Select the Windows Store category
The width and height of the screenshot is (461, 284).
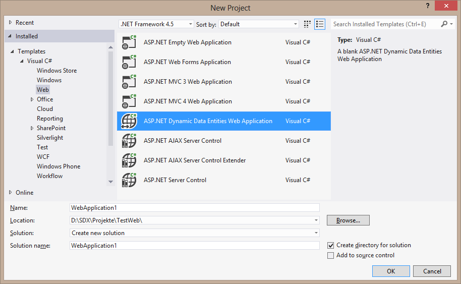click(x=56, y=71)
